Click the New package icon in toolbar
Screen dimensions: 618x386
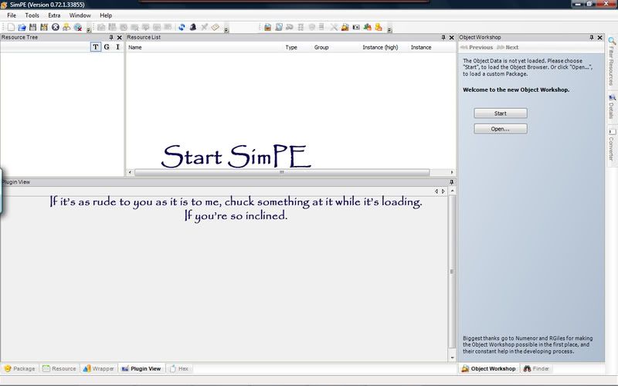click(x=11, y=27)
